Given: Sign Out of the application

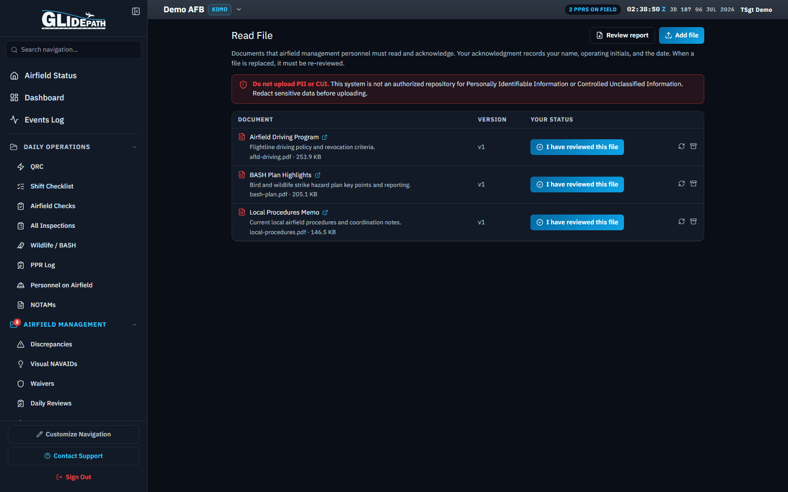Looking at the screenshot, I should coord(73,477).
